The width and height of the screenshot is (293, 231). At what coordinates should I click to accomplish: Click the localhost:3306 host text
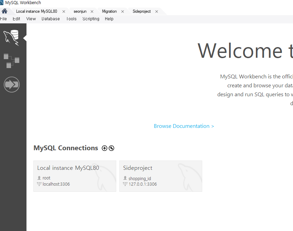56,184
